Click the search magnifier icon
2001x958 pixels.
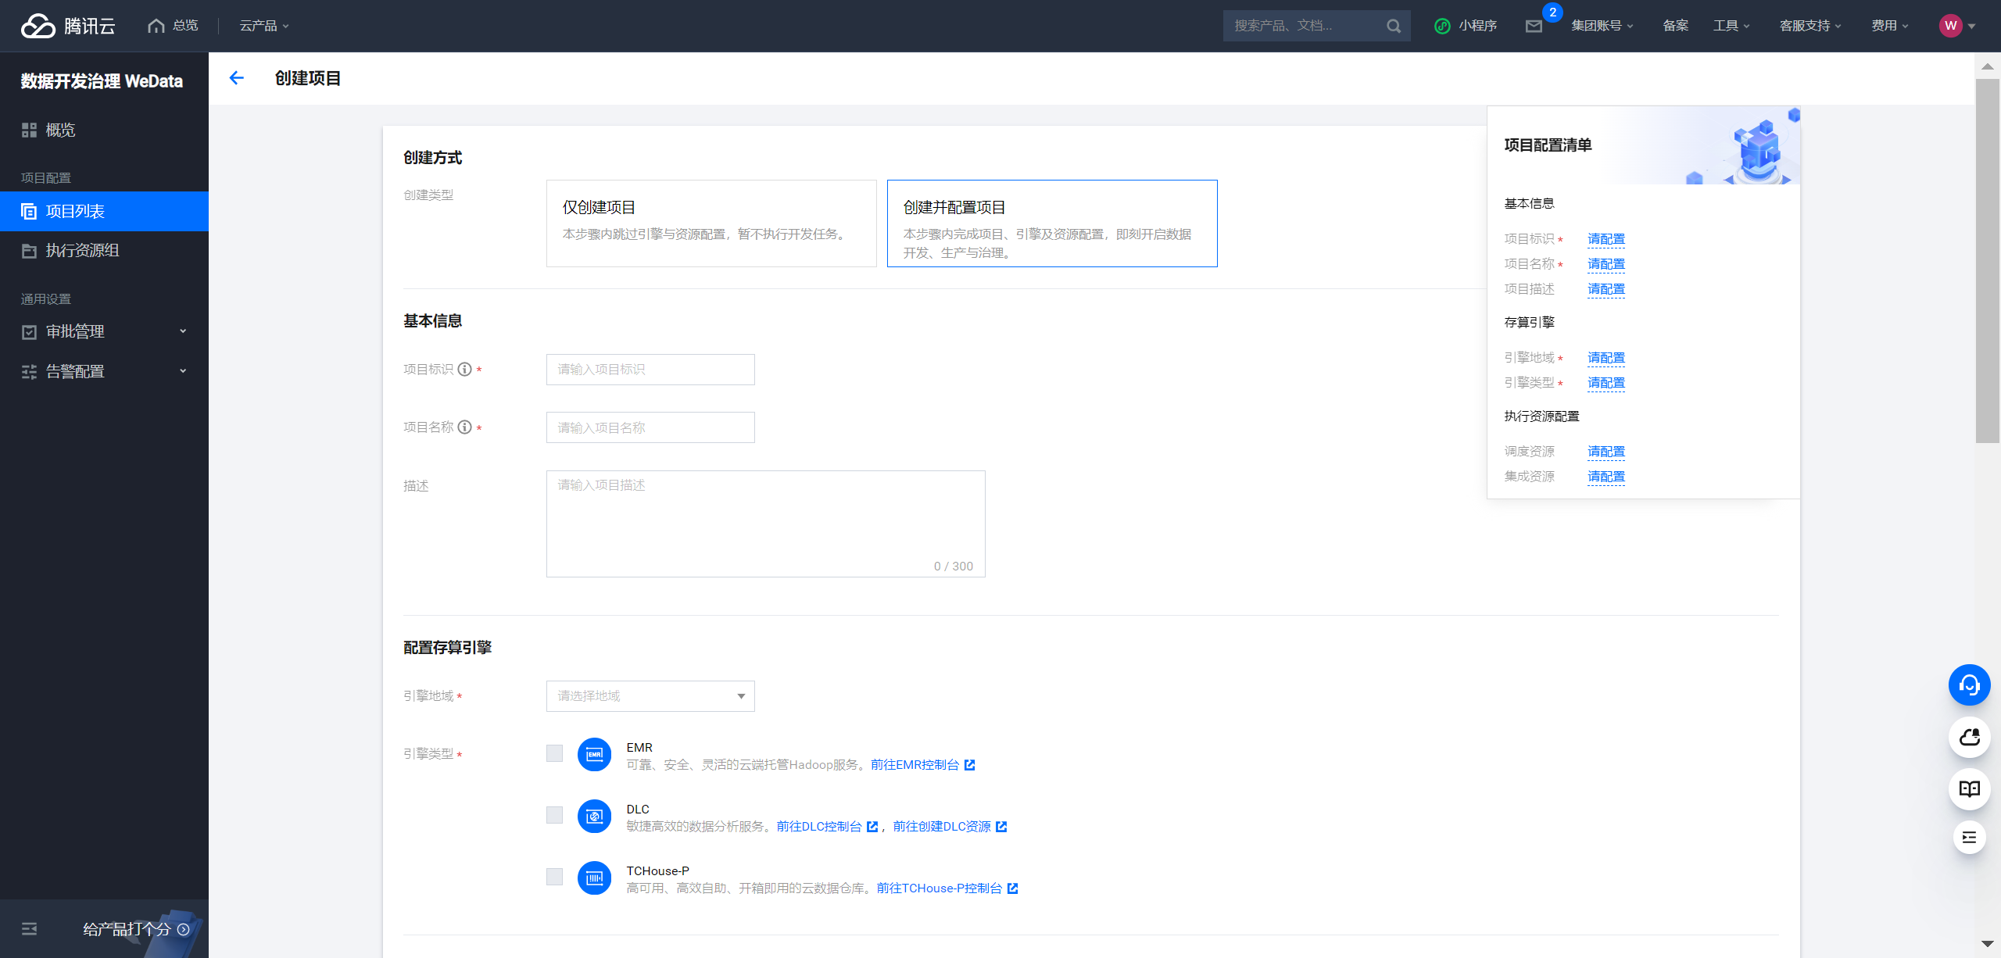1394,27
